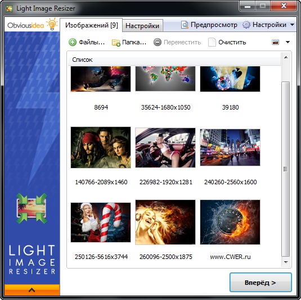The image size is (301, 300).
Task: Close the Light Image Resizer window
Action: [284, 6]
